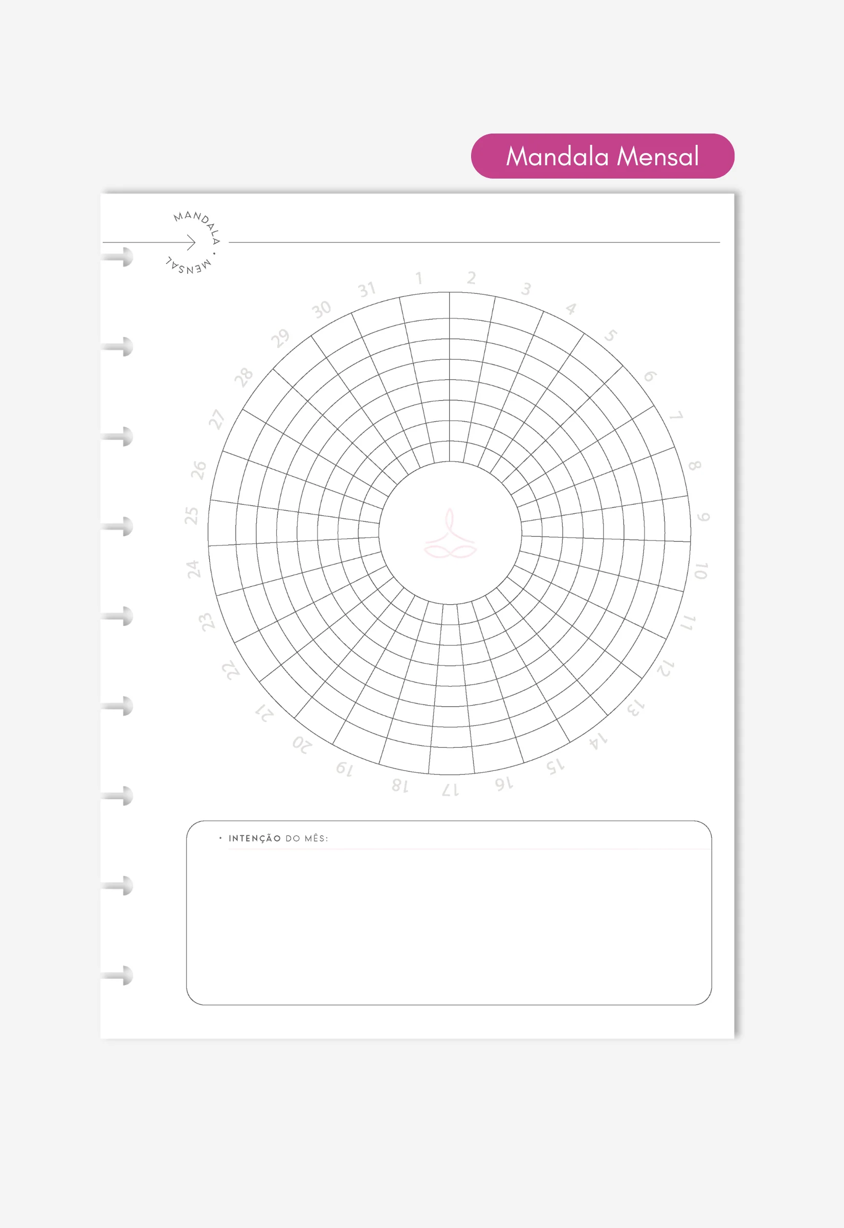Click day number 21 on mandala

(x=264, y=712)
